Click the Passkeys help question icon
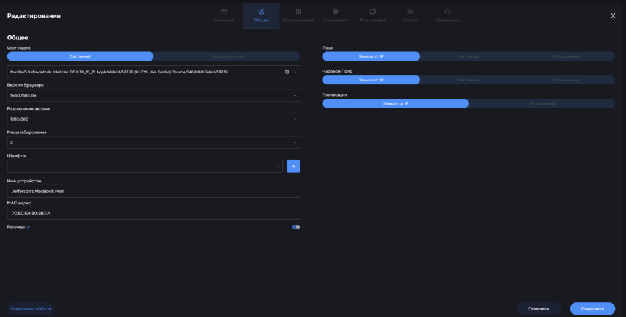The width and height of the screenshot is (626, 317). click(x=28, y=227)
